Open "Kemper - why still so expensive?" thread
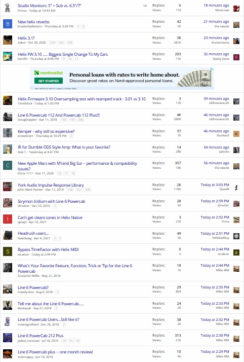244x362 pixels. pyautogui.click(x=46, y=131)
